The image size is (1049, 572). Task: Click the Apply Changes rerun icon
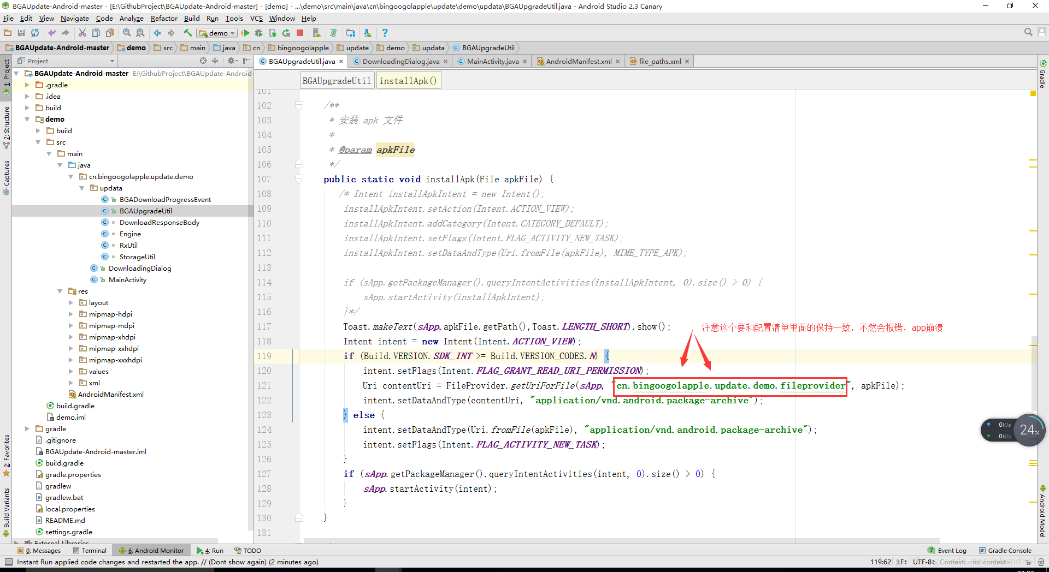(x=286, y=33)
